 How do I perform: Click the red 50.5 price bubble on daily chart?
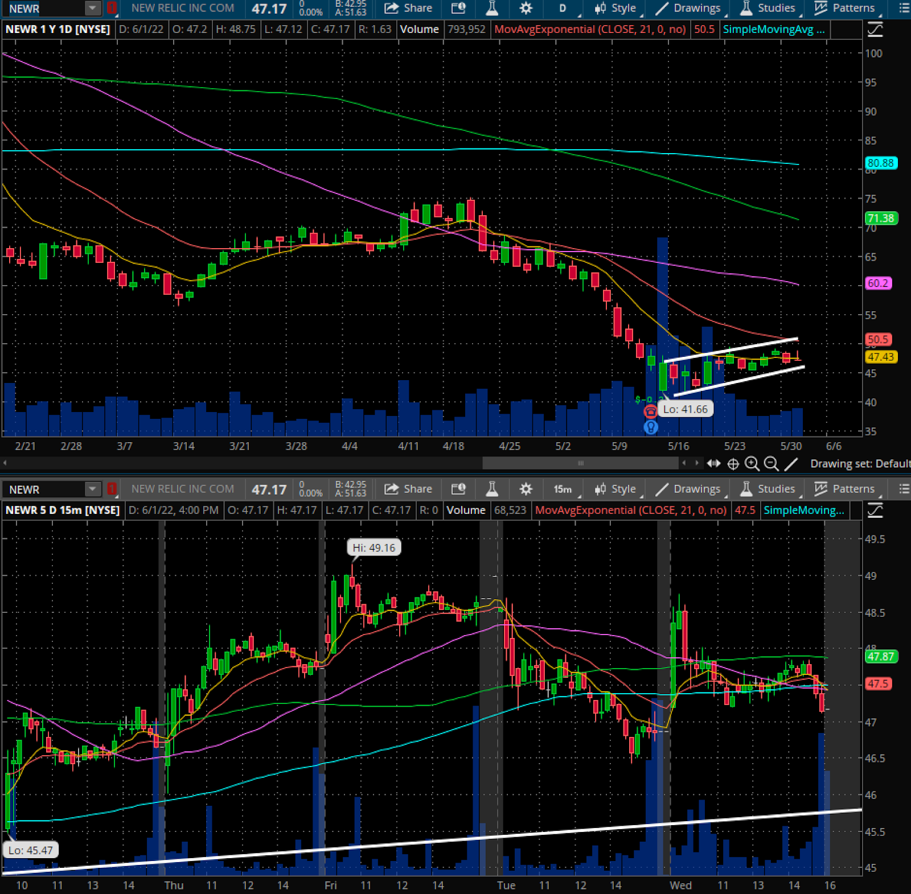878,339
